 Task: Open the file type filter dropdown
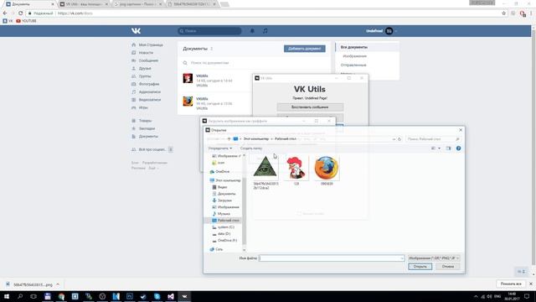(434, 258)
